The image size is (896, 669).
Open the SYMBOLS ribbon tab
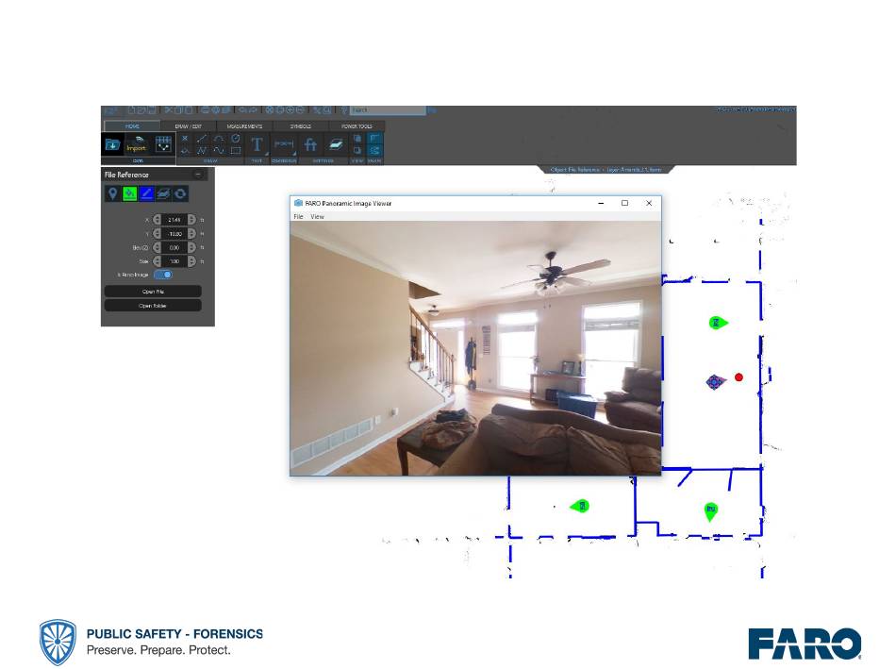coord(300,125)
